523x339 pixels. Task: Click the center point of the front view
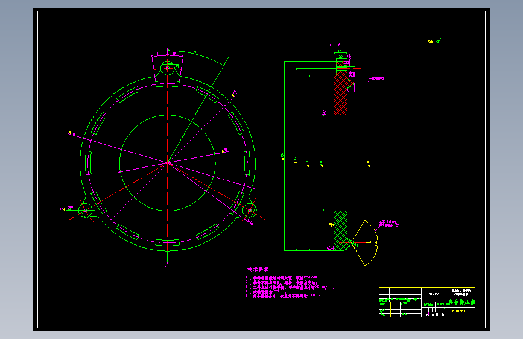[168, 163]
